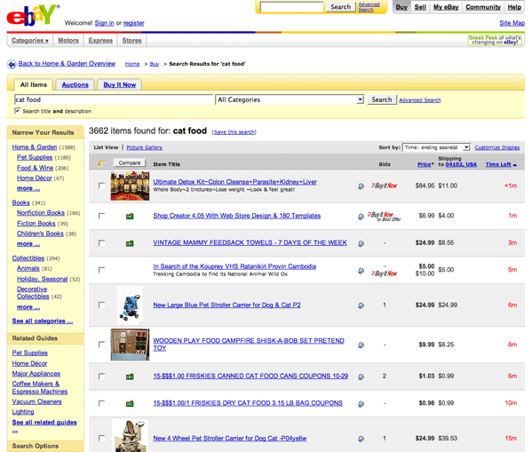This screenshot has width=532, height=452.
Task: Click the PayPal icon in the Kouprey VHS row
Action: coord(361,271)
